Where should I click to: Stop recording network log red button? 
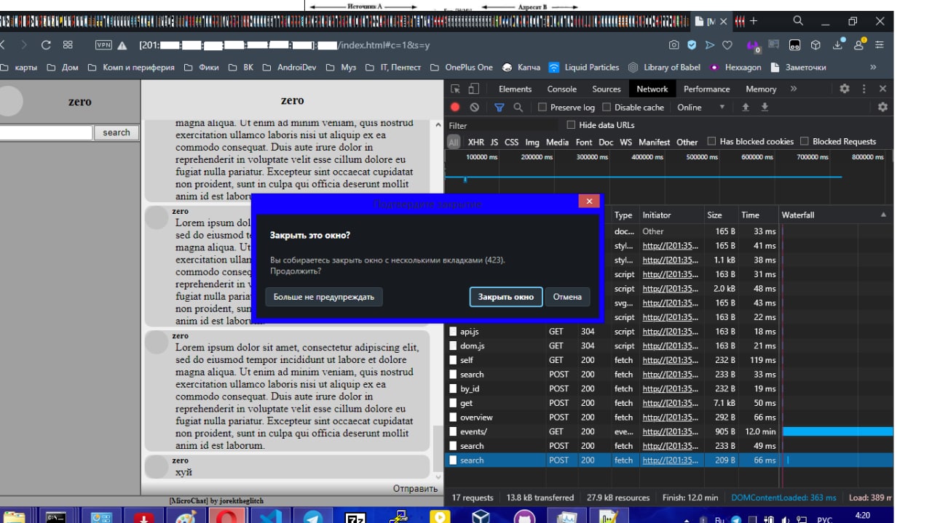coord(455,107)
